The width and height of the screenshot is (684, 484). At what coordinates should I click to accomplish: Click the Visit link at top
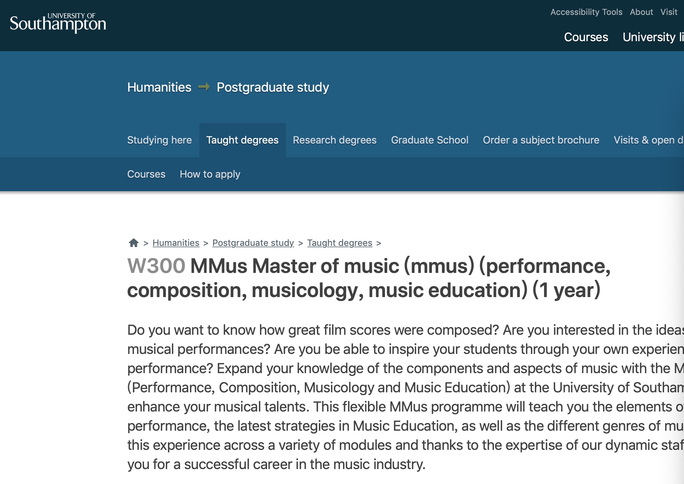669,12
